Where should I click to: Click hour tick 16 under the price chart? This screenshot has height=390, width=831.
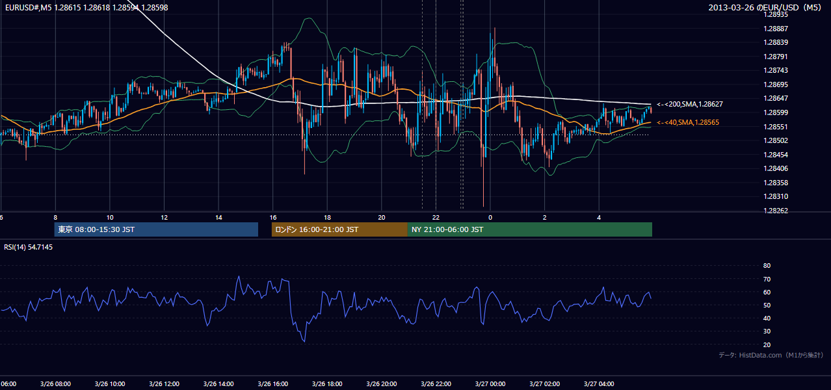click(x=273, y=217)
